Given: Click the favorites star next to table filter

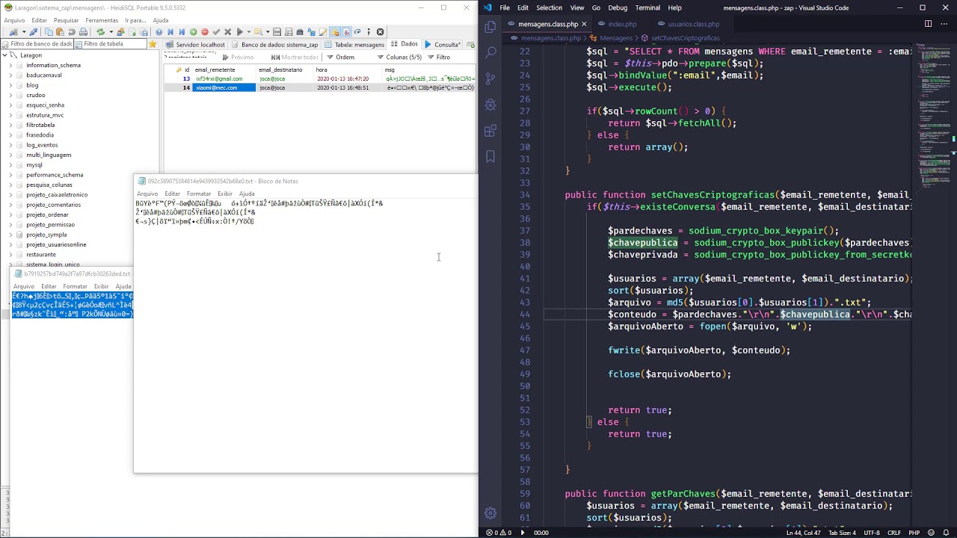Looking at the screenshot, I should (153, 44).
